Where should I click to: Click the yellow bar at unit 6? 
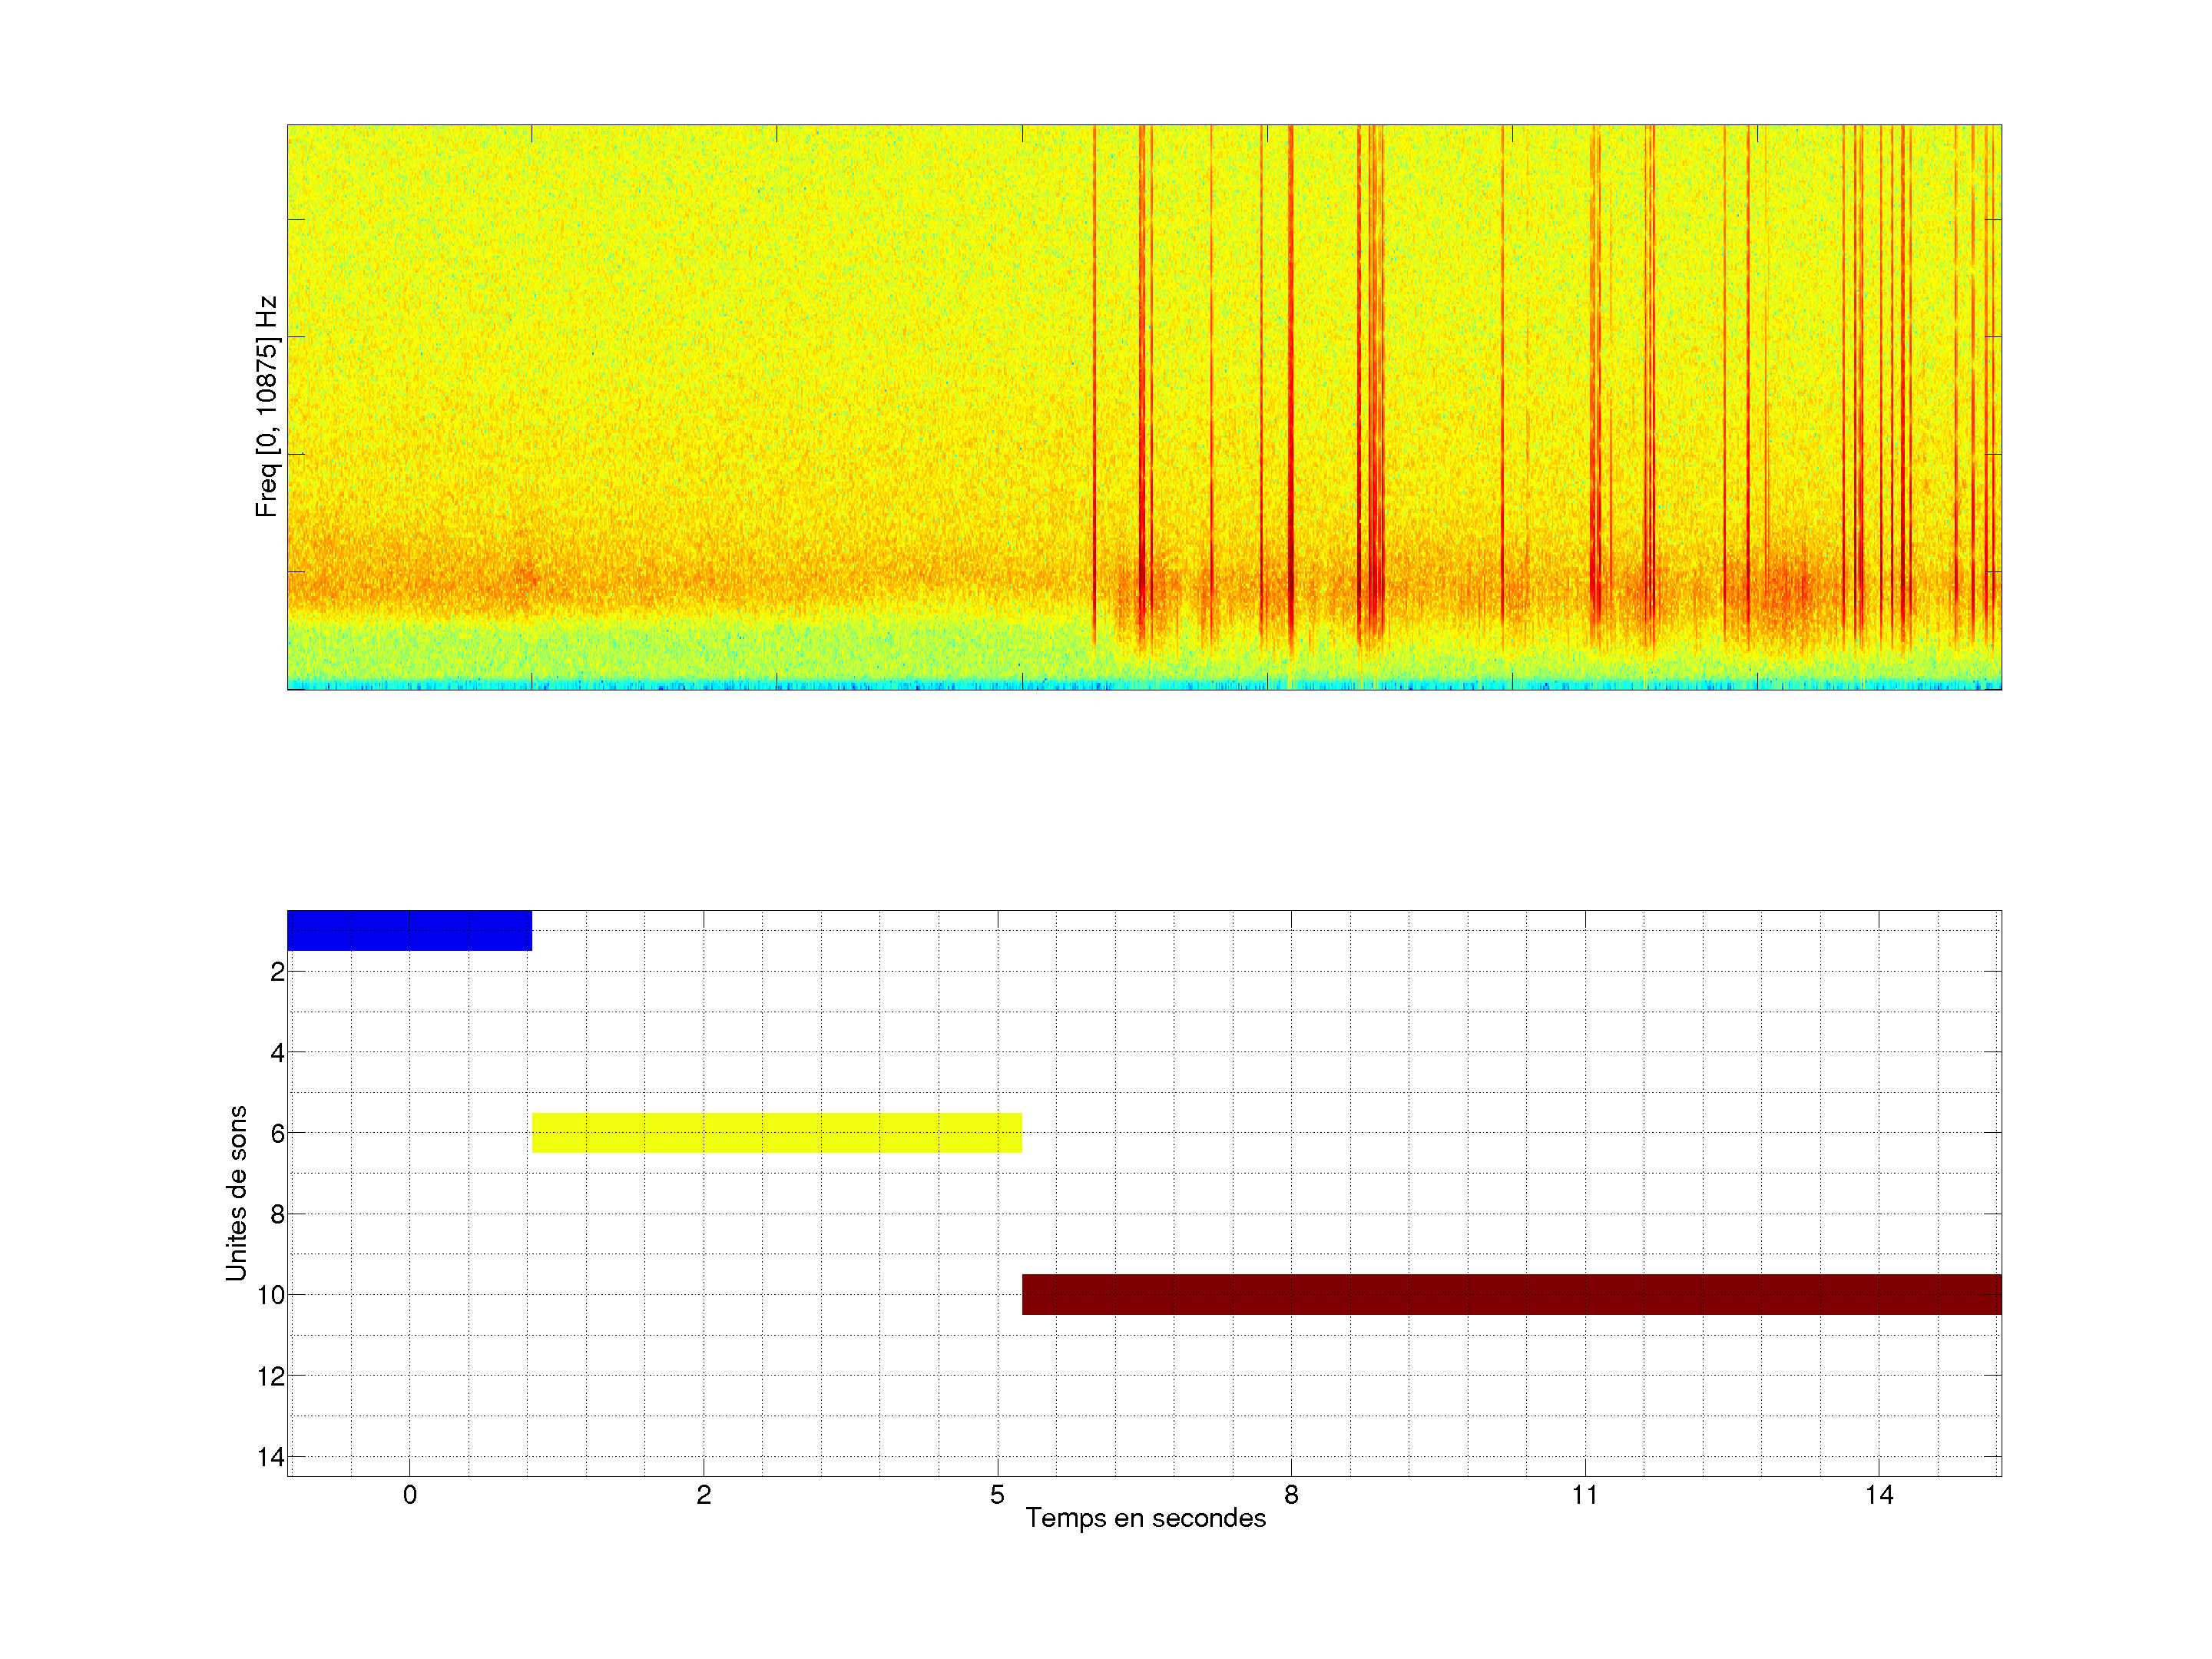(x=776, y=1133)
